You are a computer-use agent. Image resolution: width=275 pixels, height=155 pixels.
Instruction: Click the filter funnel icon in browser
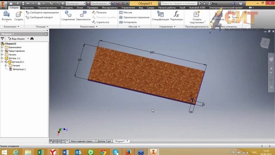tap(3, 39)
